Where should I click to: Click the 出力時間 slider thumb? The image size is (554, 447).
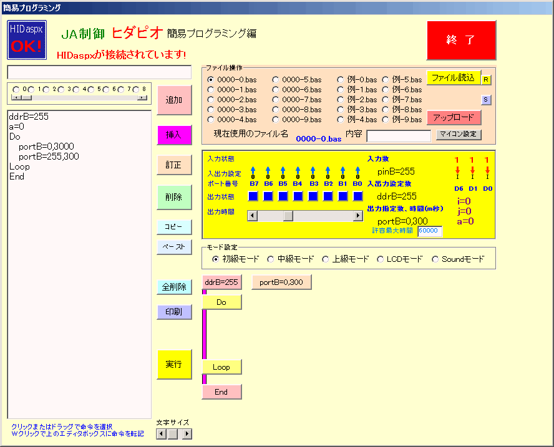point(288,216)
